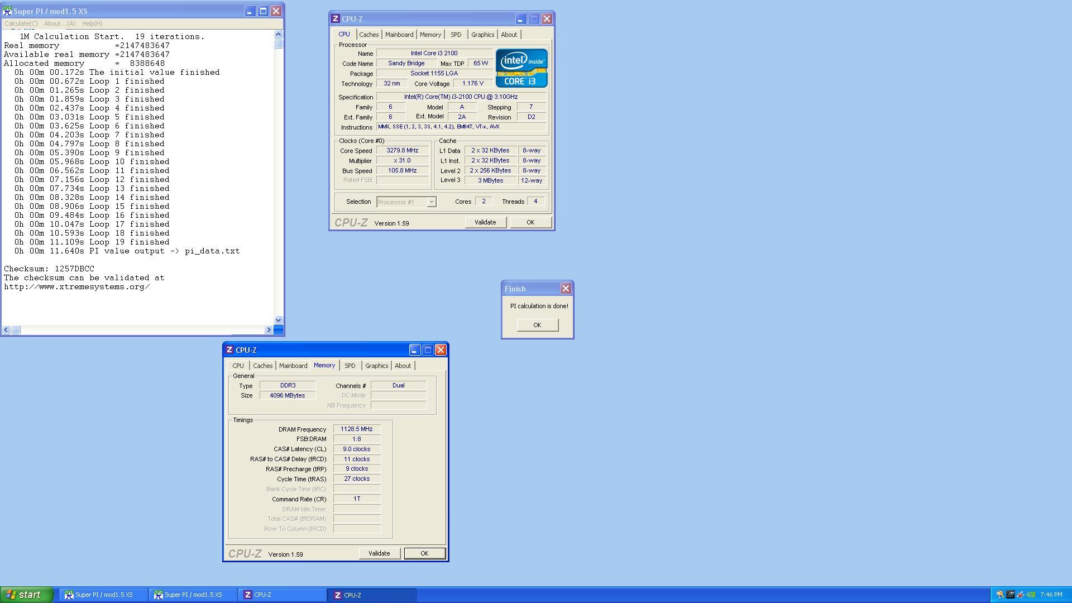
Task: Activate second Super PI taskbar button
Action: (193, 595)
